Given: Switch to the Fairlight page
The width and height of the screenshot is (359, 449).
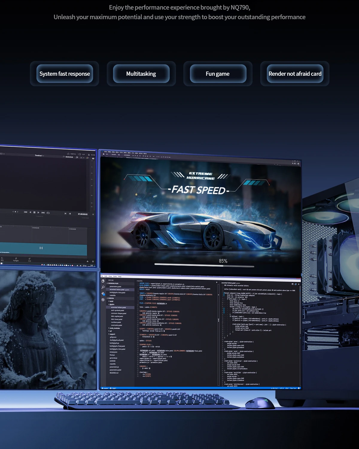Looking at the screenshot, I should (16, 259).
